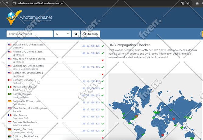This screenshot has height=140, width=203.
Task: Click the red X for Cullinan, South Africa
Action: 102,138
